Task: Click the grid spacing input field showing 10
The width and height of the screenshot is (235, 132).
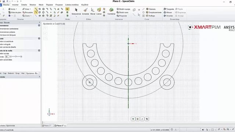Action: click(x=7, y=56)
